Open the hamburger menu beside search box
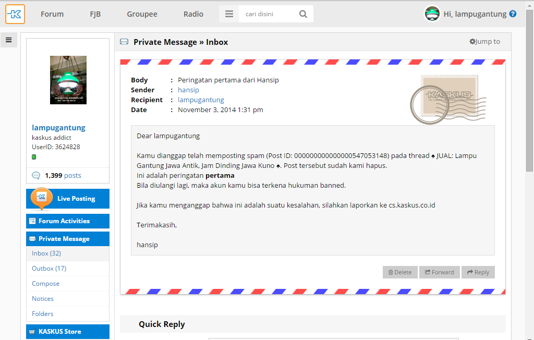The width and height of the screenshot is (534, 340). tap(229, 14)
